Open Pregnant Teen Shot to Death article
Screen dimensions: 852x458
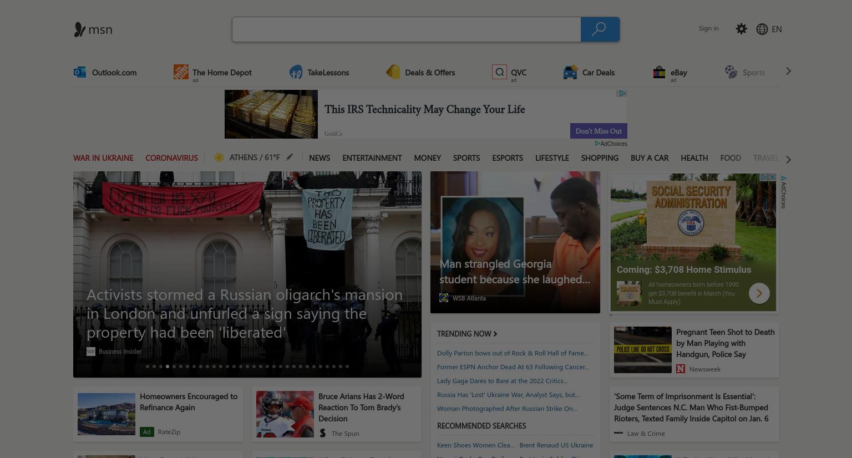(726, 343)
